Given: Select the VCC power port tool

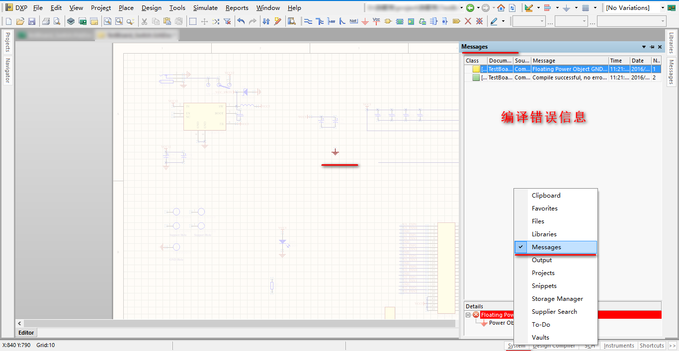Looking at the screenshot, I should (x=376, y=21).
